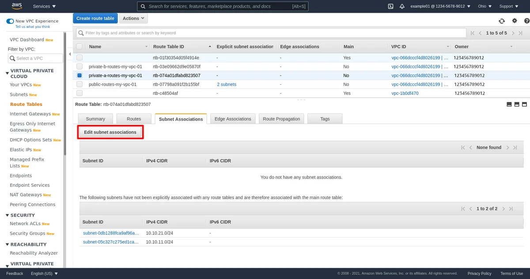Screen dimensions: 530x279
Task: Check the public-routes-my-vpc-01 row checkbox
Action: click(79, 84)
